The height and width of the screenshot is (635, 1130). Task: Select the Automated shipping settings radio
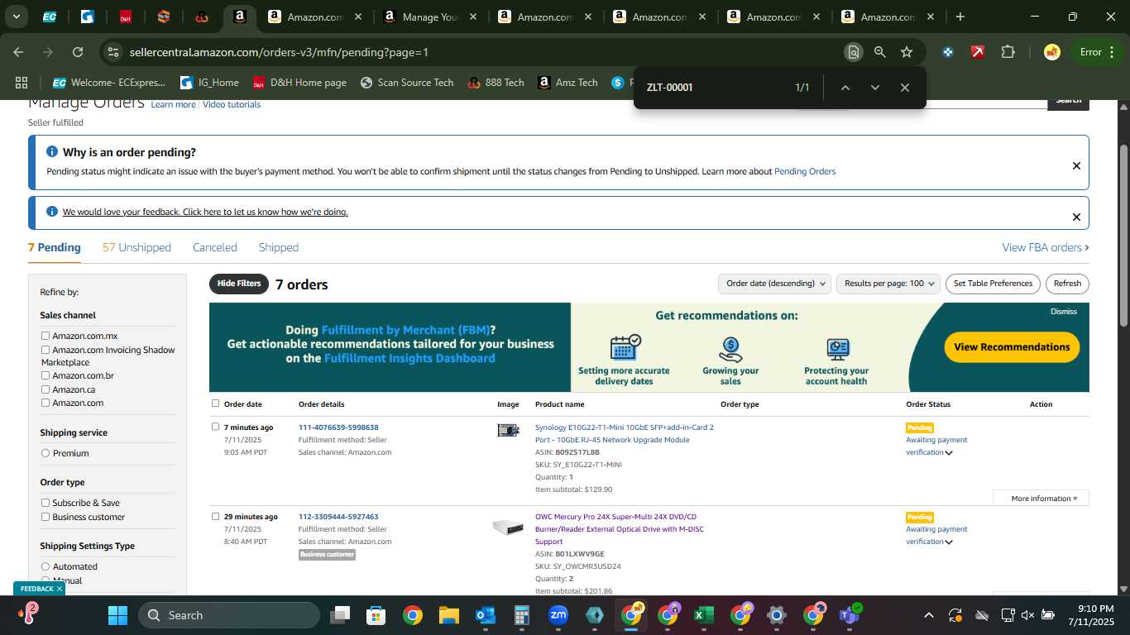[45, 566]
